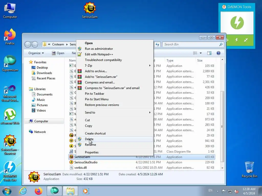Select the Recycle Bin icon

tap(249, 170)
